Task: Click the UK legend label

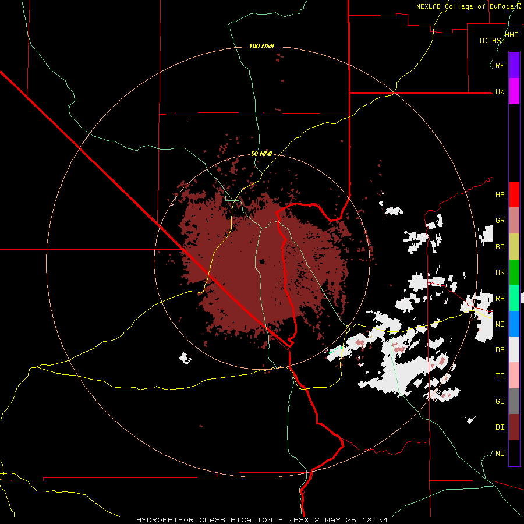Action: tap(500, 91)
